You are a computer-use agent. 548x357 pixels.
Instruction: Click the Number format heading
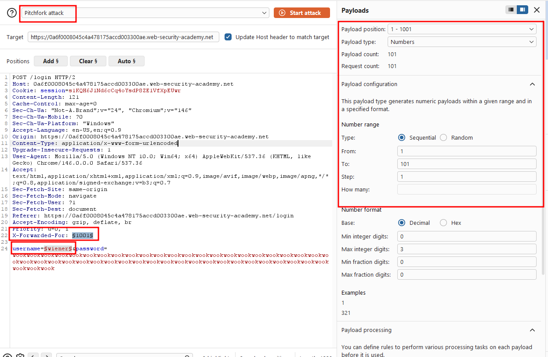(362, 210)
